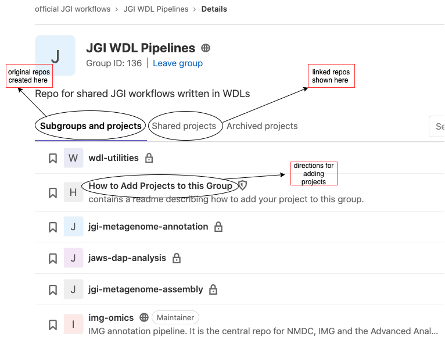Go to official JGI workflows breadcrumb
The width and height of the screenshot is (445, 347).
[73, 9]
